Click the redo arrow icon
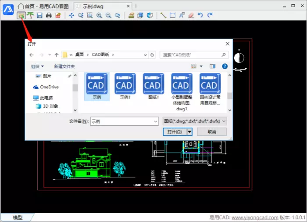The height and width of the screenshot is (222, 307). [210, 15]
